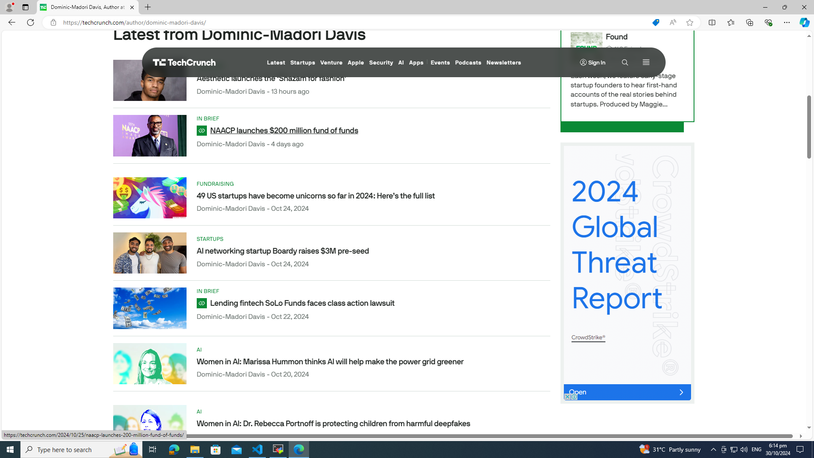Enable Read aloud from address bar

click(x=673, y=22)
